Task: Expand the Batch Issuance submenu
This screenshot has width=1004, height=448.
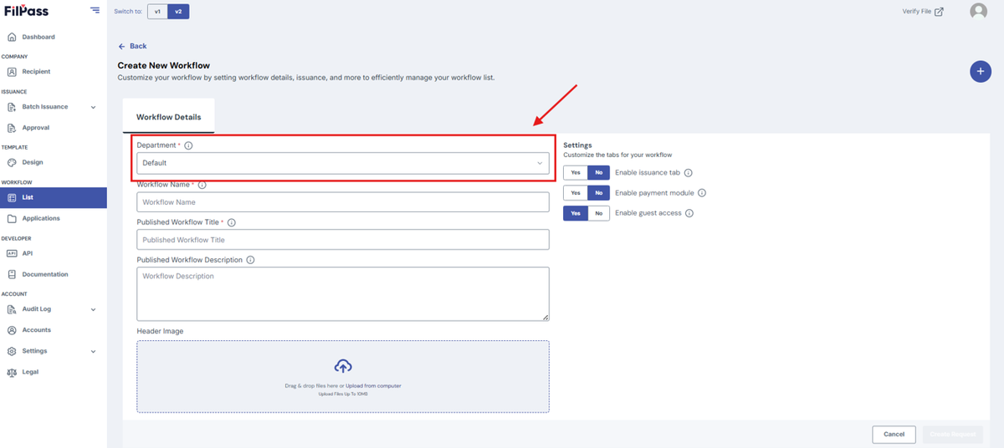Action: tap(93, 107)
